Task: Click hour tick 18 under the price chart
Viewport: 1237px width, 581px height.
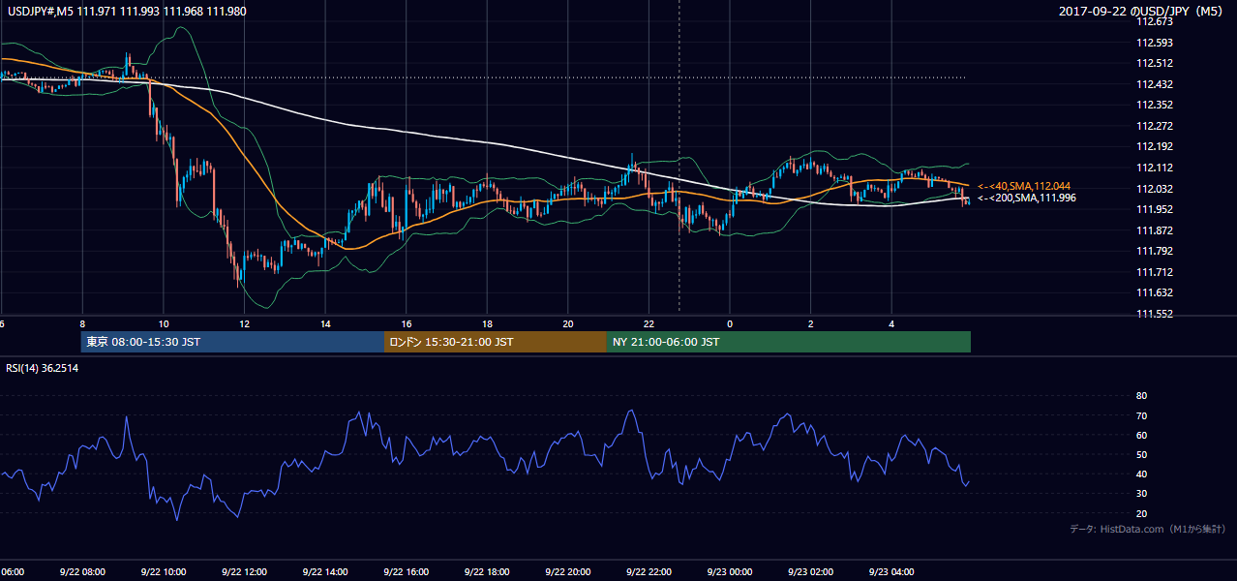Action: (487, 324)
